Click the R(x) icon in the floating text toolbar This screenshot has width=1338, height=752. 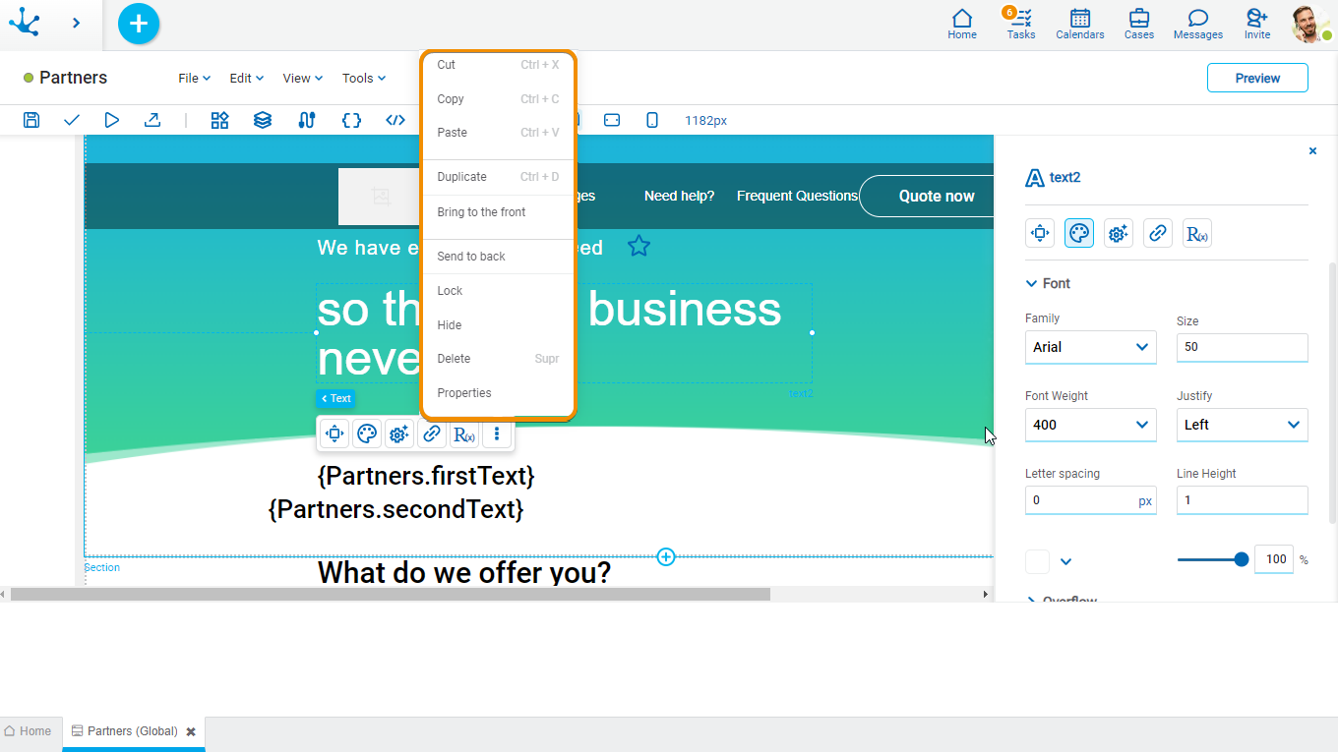(464, 434)
